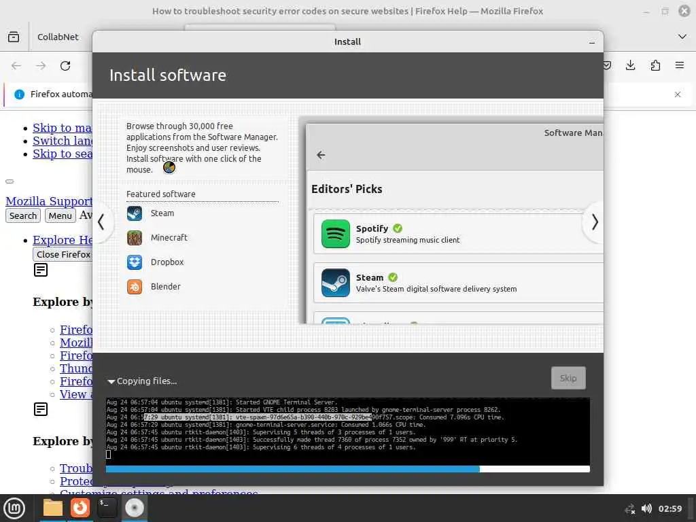Viewport: 696px width, 522px height.
Task: Click the Editors' Picks heading
Action: point(347,189)
